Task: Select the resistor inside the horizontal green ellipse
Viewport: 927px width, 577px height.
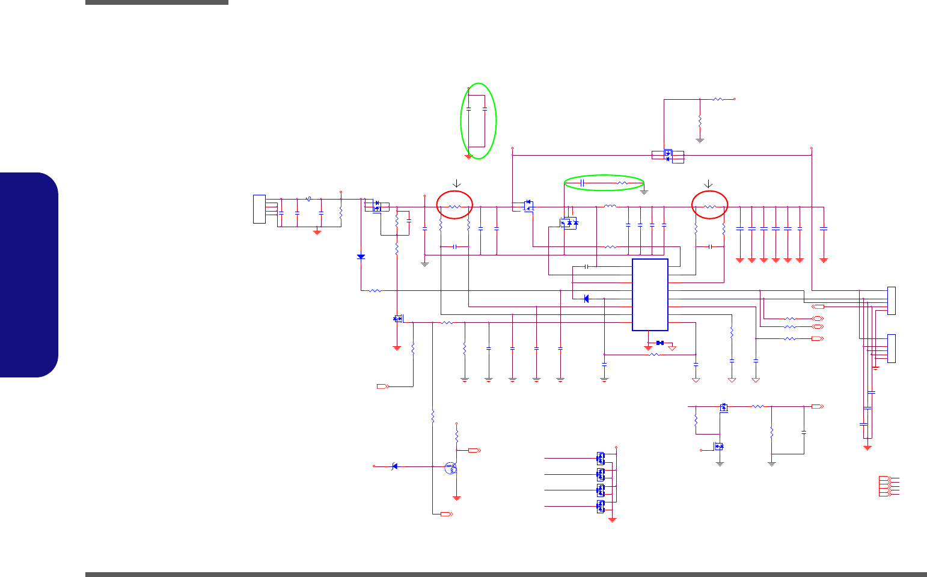Action: [x=623, y=182]
